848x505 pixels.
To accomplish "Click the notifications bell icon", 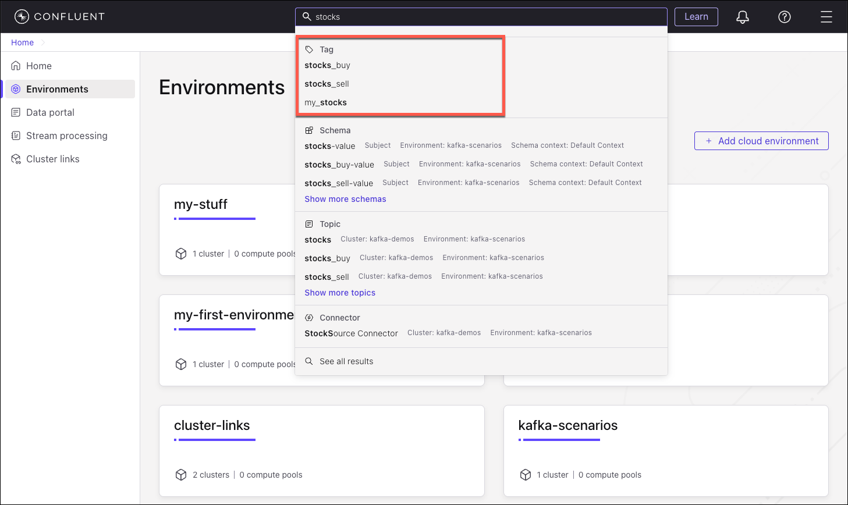I will [x=742, y=17].
